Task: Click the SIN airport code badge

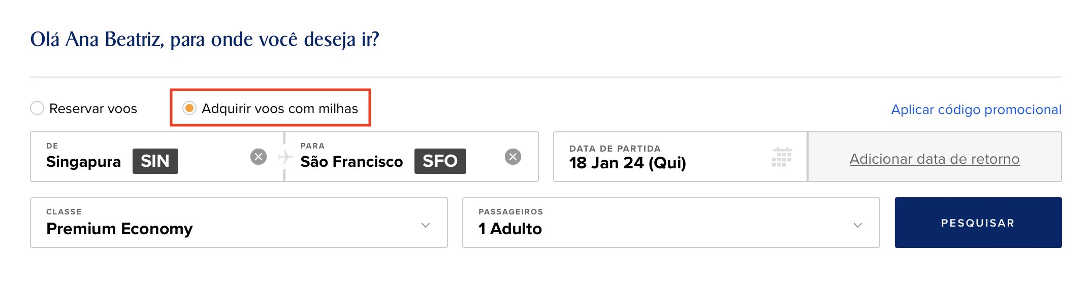Action: 155,161
